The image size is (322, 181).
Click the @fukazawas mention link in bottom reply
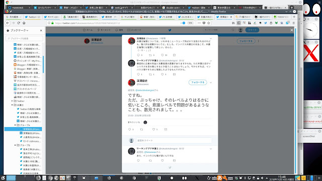coord(150,152)
